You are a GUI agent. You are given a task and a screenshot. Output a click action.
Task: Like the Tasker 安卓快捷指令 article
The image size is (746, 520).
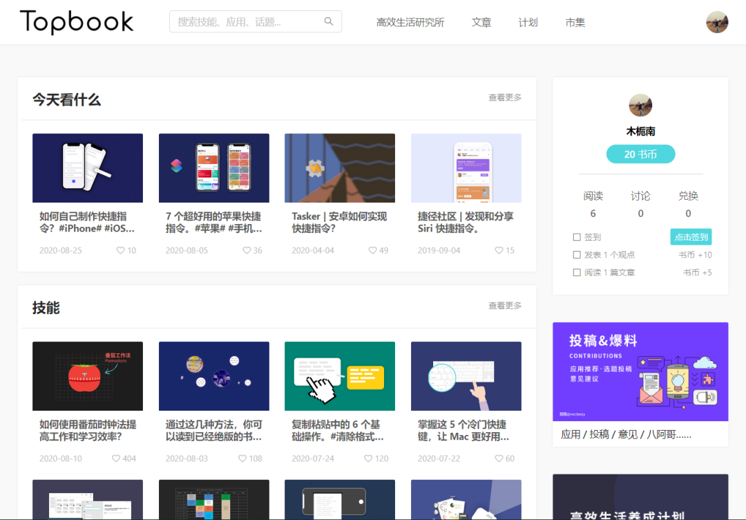372,250
